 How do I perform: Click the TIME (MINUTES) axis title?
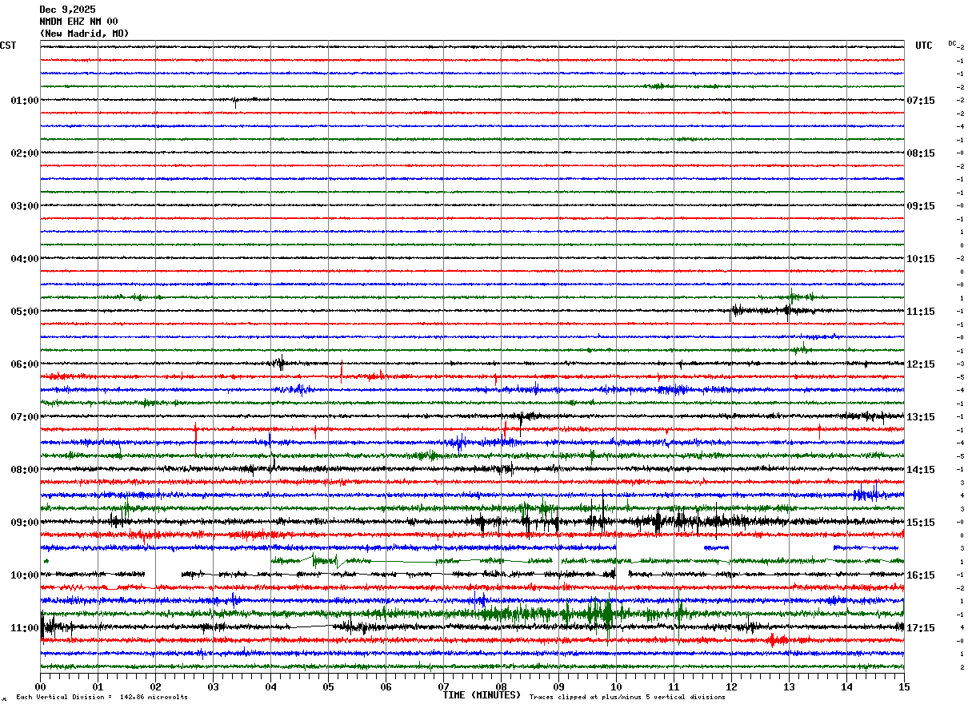(x=482, y=695)
